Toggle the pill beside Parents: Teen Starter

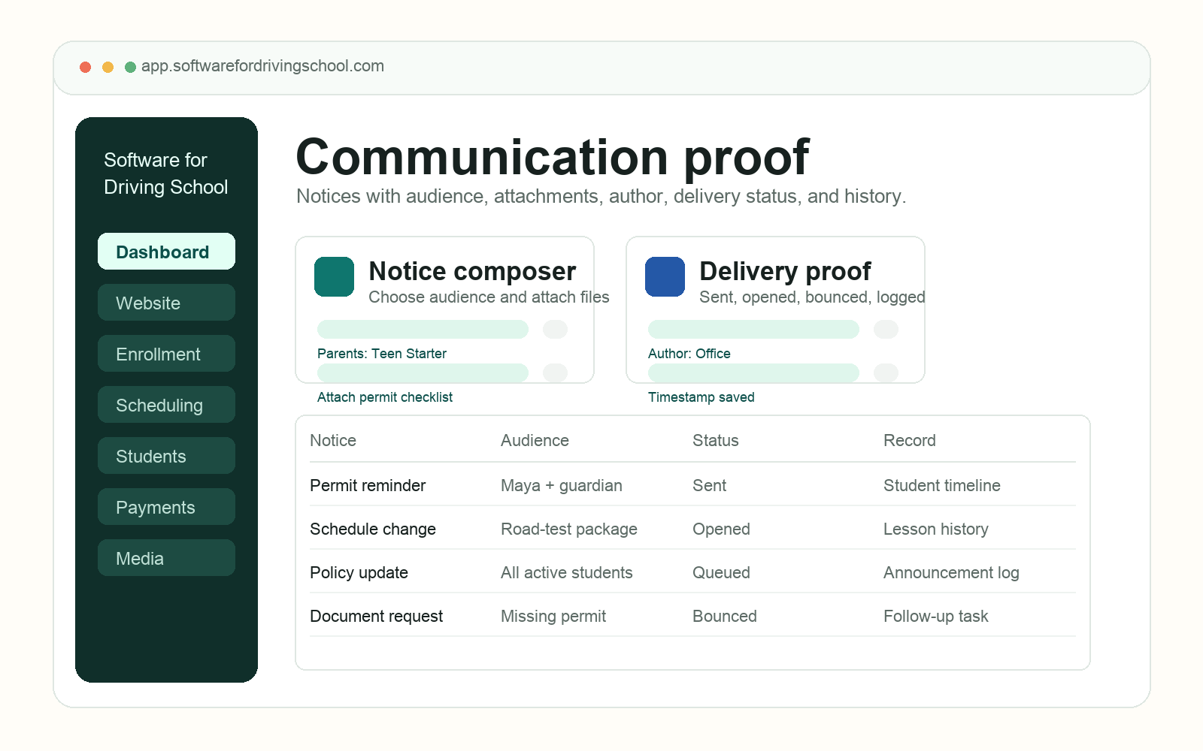555,329
